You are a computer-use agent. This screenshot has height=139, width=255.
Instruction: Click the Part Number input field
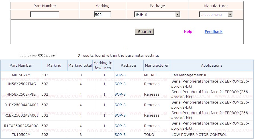tap(44, 14)
